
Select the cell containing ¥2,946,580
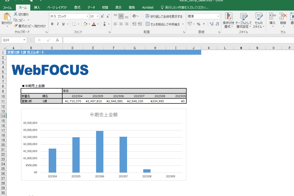point(114,101)
